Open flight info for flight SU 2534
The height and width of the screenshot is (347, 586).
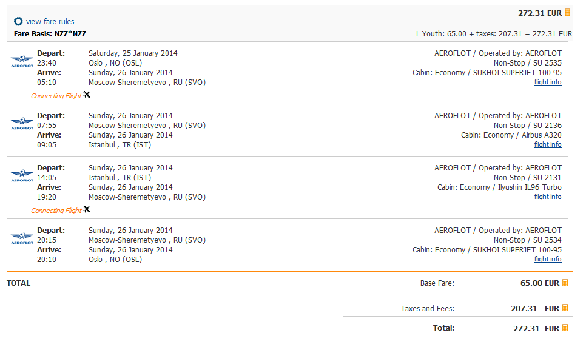pos(548,259)
